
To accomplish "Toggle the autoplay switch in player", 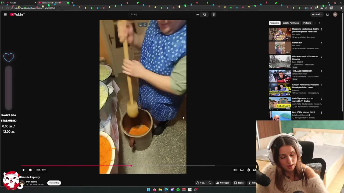I will [x=235, y=170].
